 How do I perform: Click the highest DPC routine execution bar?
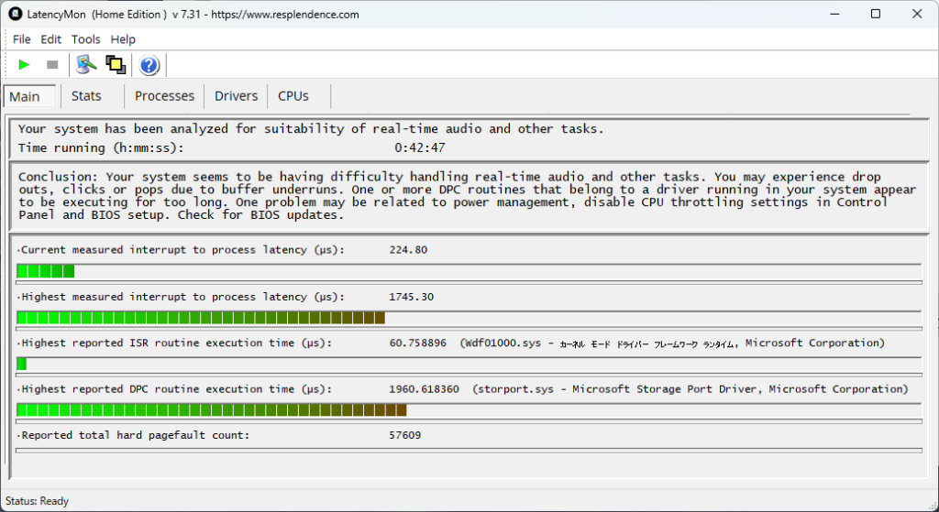tap(468, 409)
